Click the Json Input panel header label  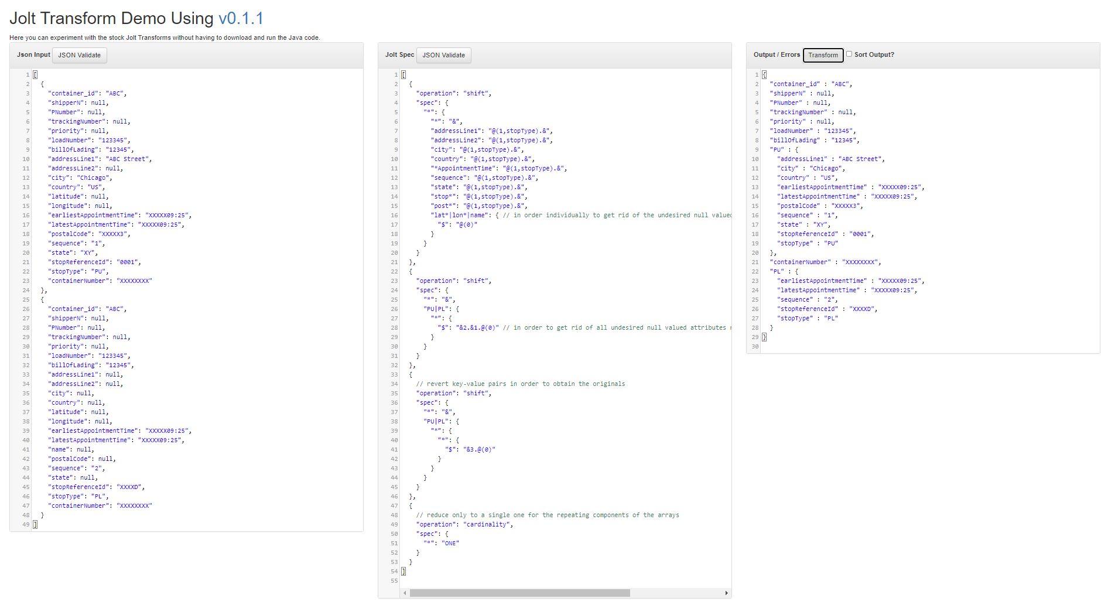33,54
